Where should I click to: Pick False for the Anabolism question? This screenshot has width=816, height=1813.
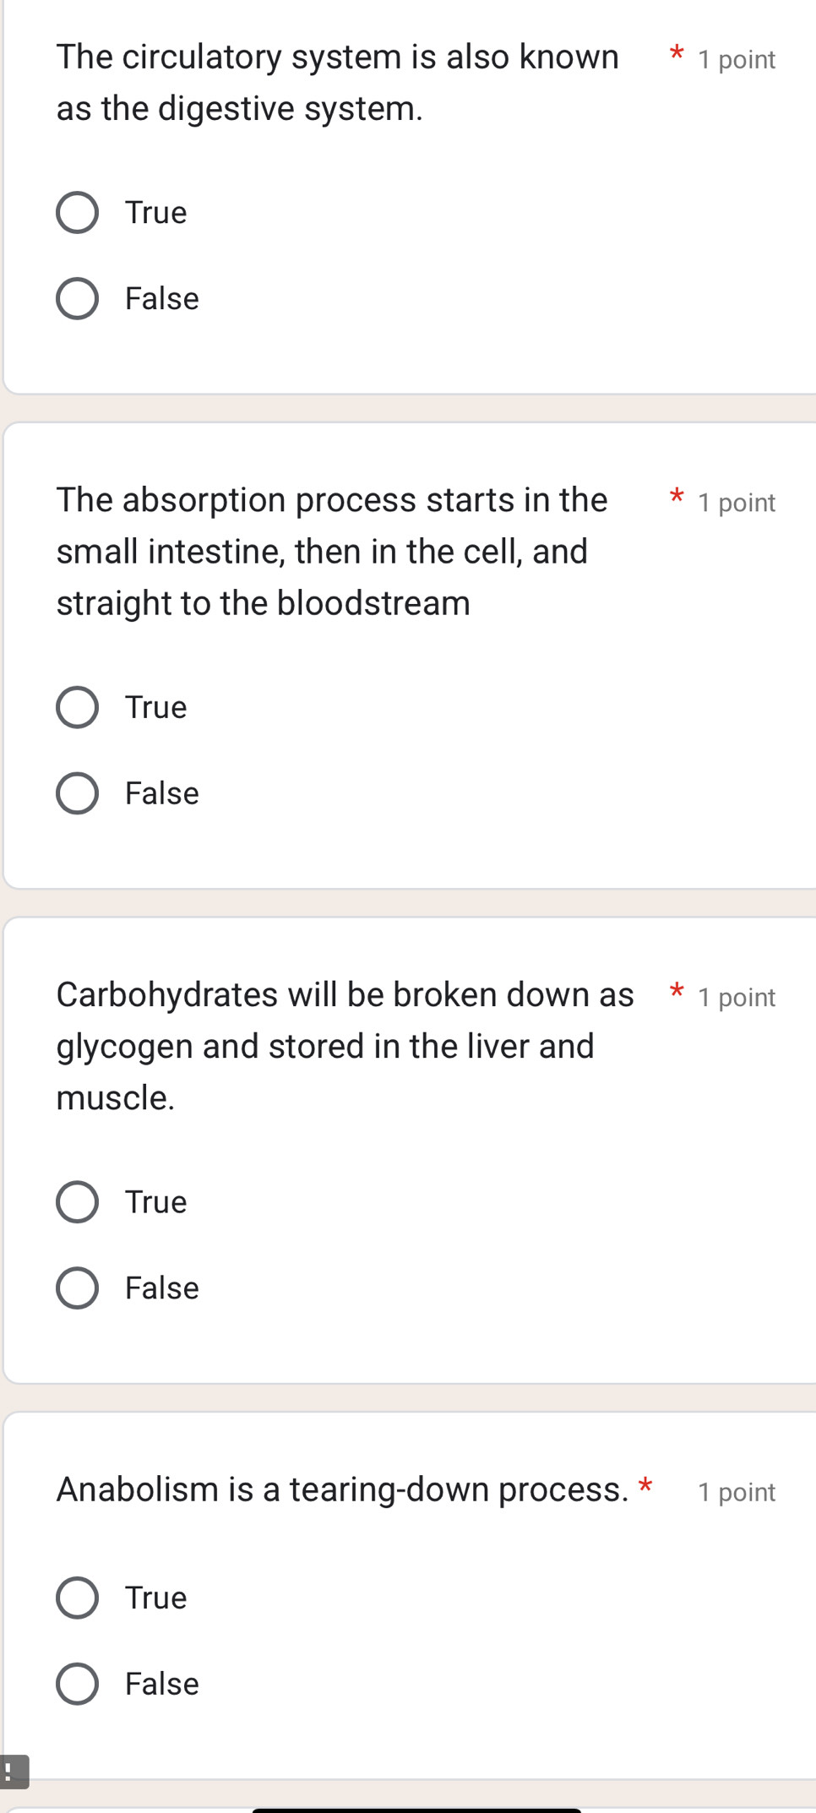pyautogui.click(x=78, y=1684)
